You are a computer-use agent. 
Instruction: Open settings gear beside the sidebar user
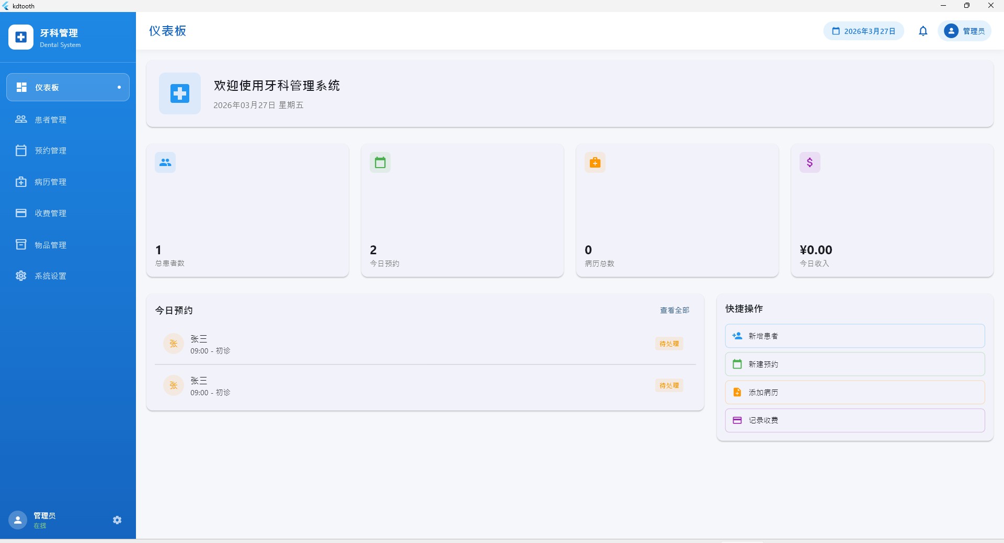(x=117, y=520)
